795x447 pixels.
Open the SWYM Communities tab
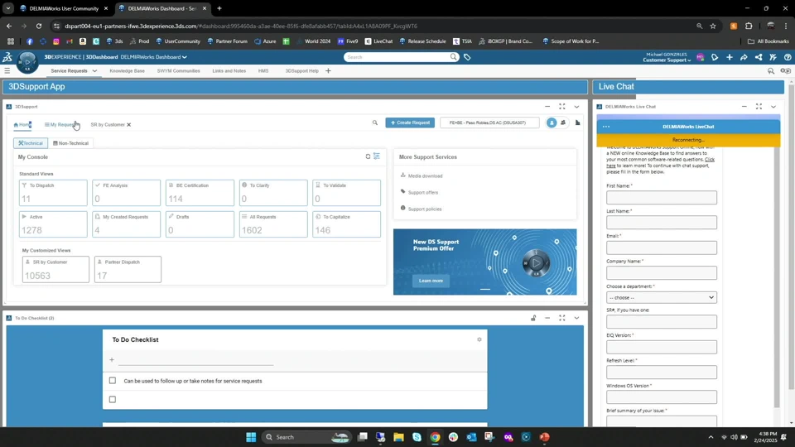coord(179,71)
